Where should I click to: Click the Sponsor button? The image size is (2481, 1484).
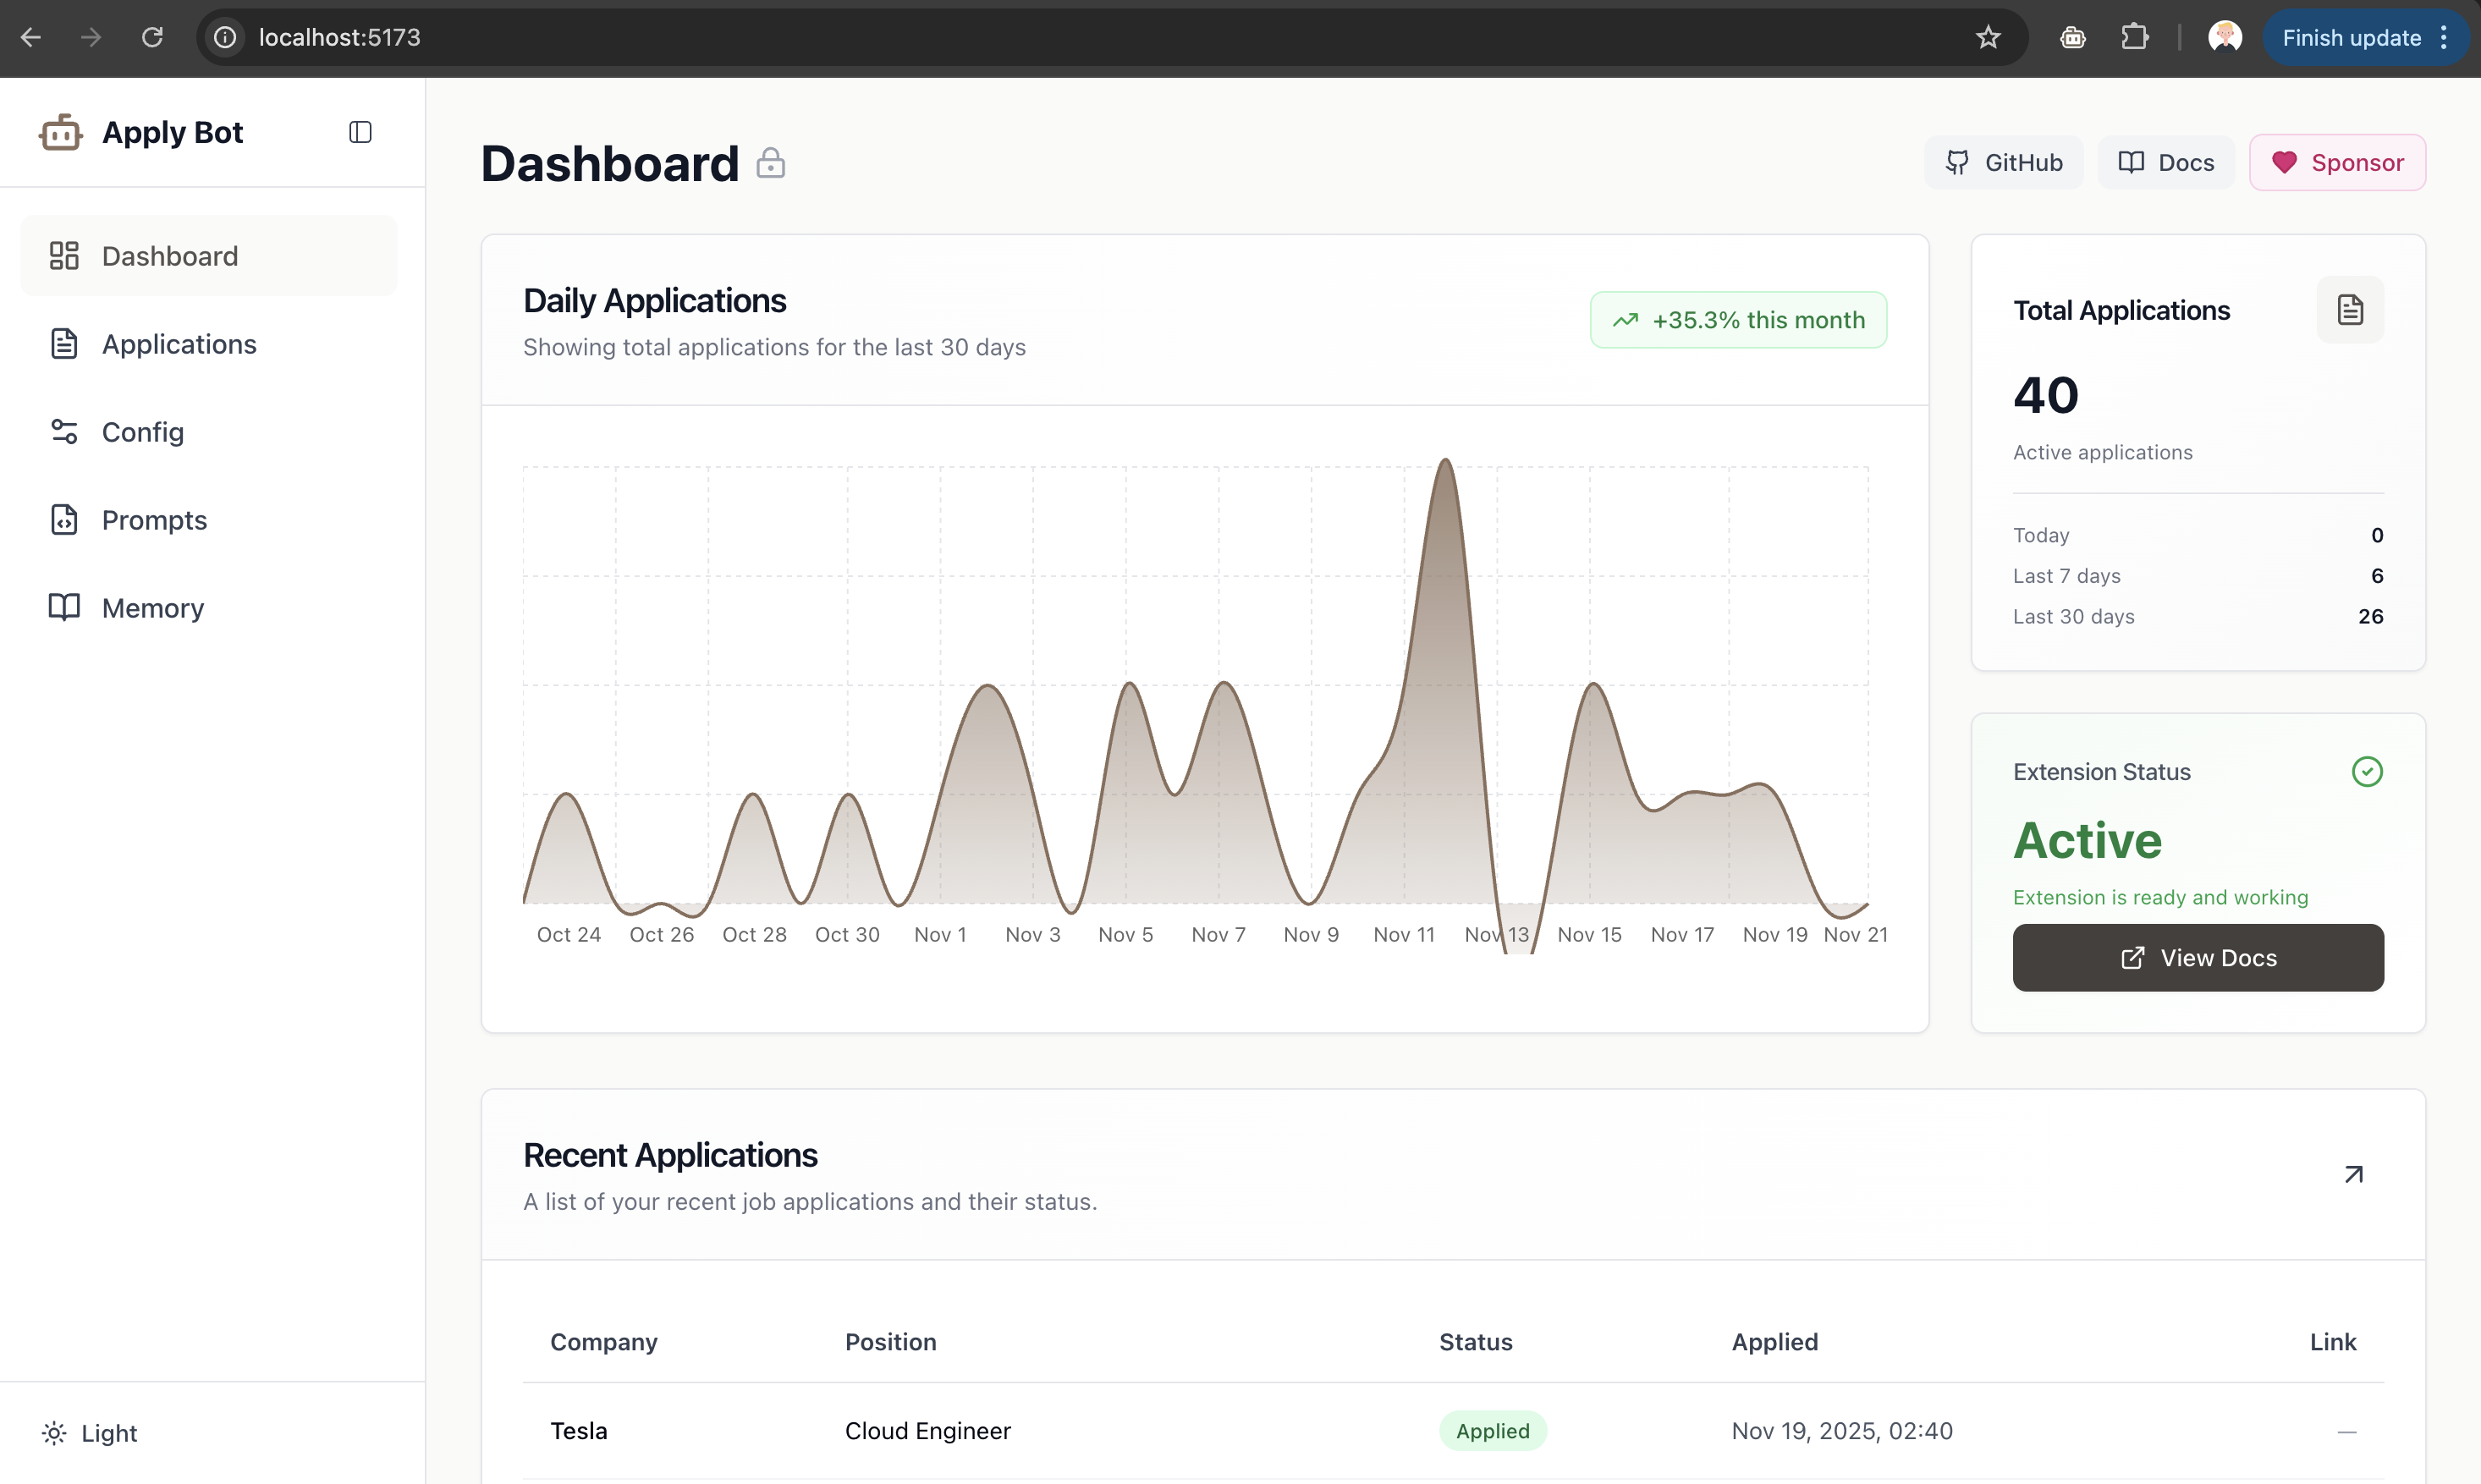[x=2337, y=162]
